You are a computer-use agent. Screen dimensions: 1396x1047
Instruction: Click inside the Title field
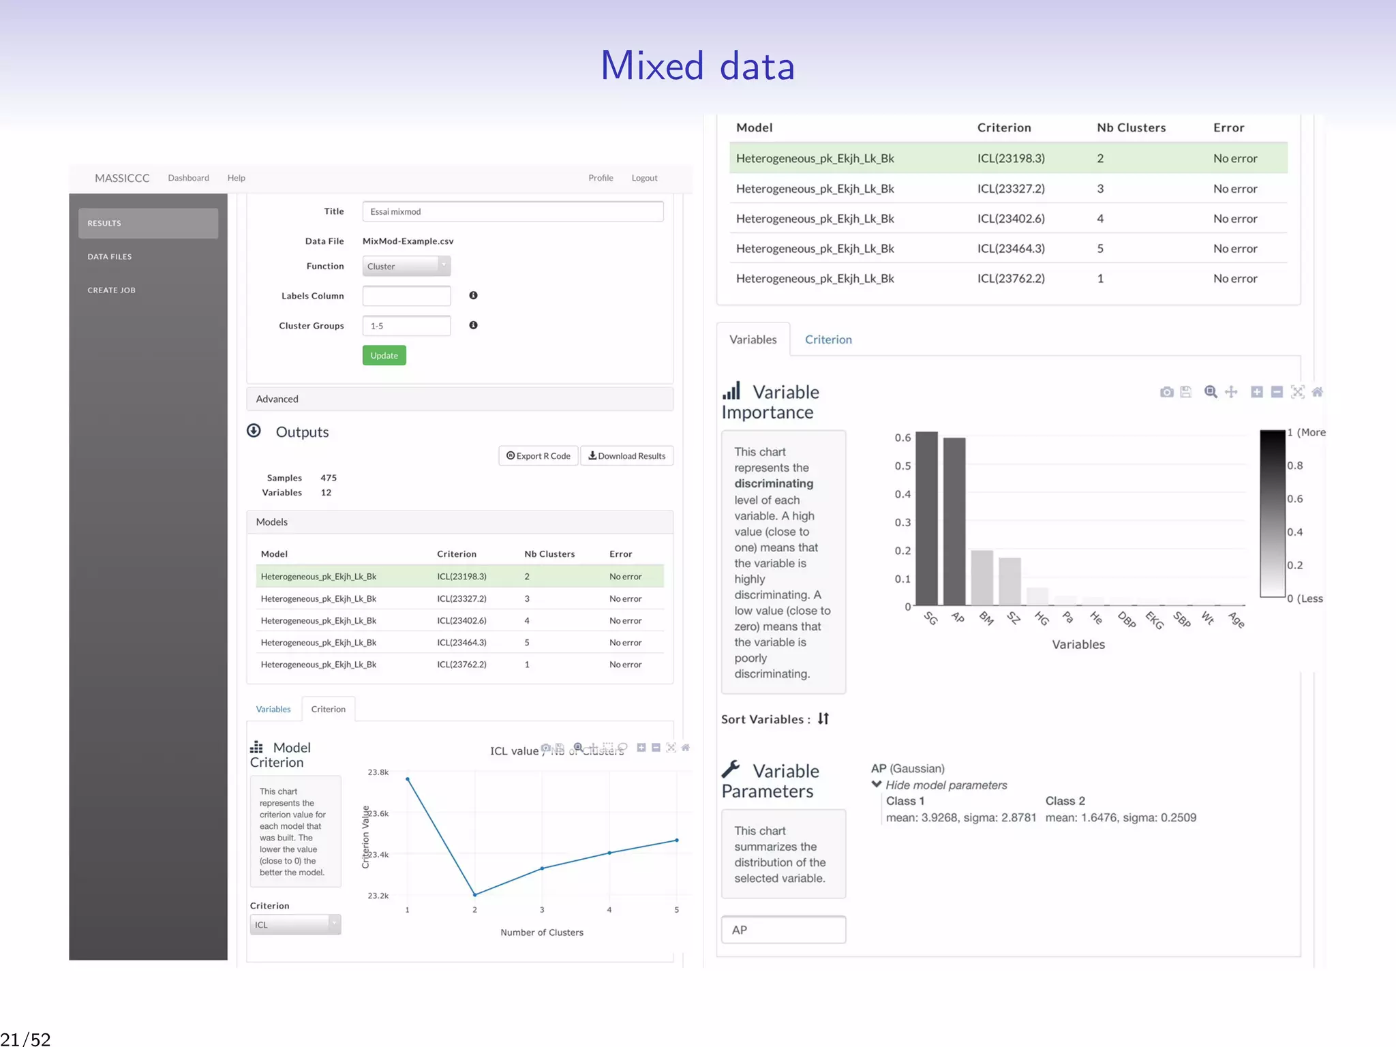pos(513,211)
